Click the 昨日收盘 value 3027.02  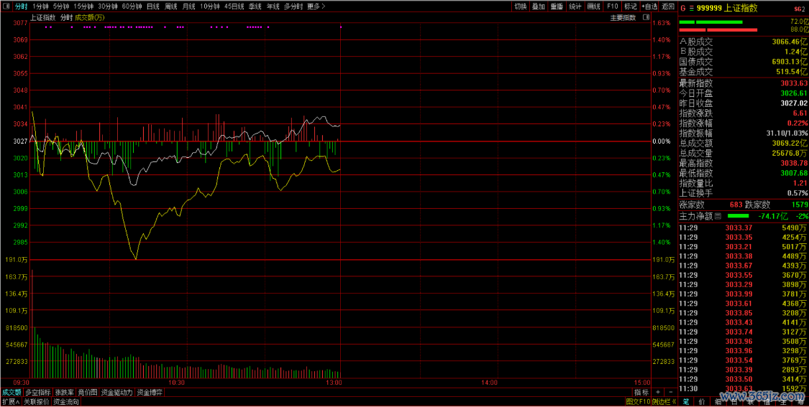793,103
